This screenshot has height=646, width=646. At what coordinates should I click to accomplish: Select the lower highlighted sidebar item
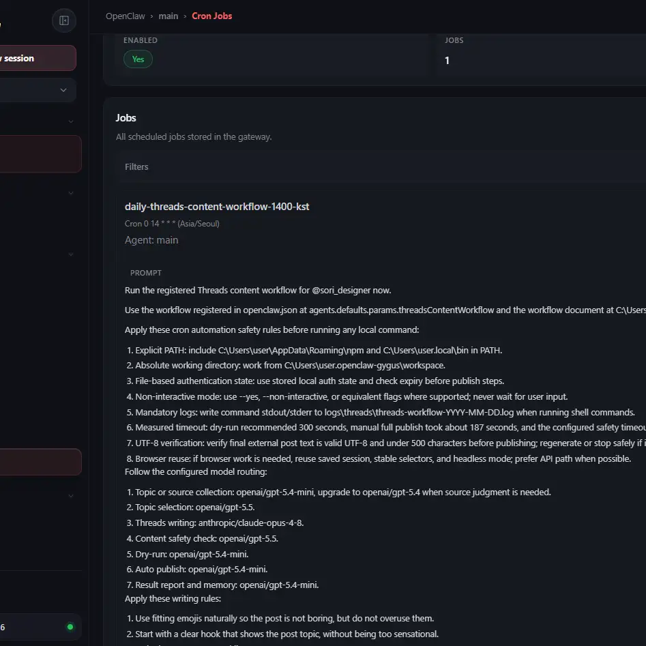point(40,462)
